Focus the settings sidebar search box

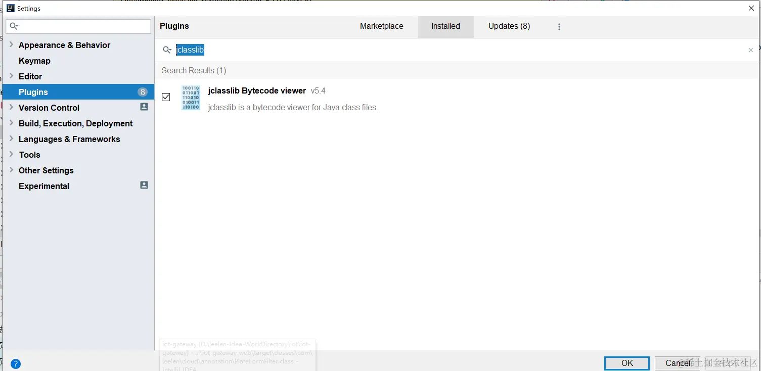[78, 26]
